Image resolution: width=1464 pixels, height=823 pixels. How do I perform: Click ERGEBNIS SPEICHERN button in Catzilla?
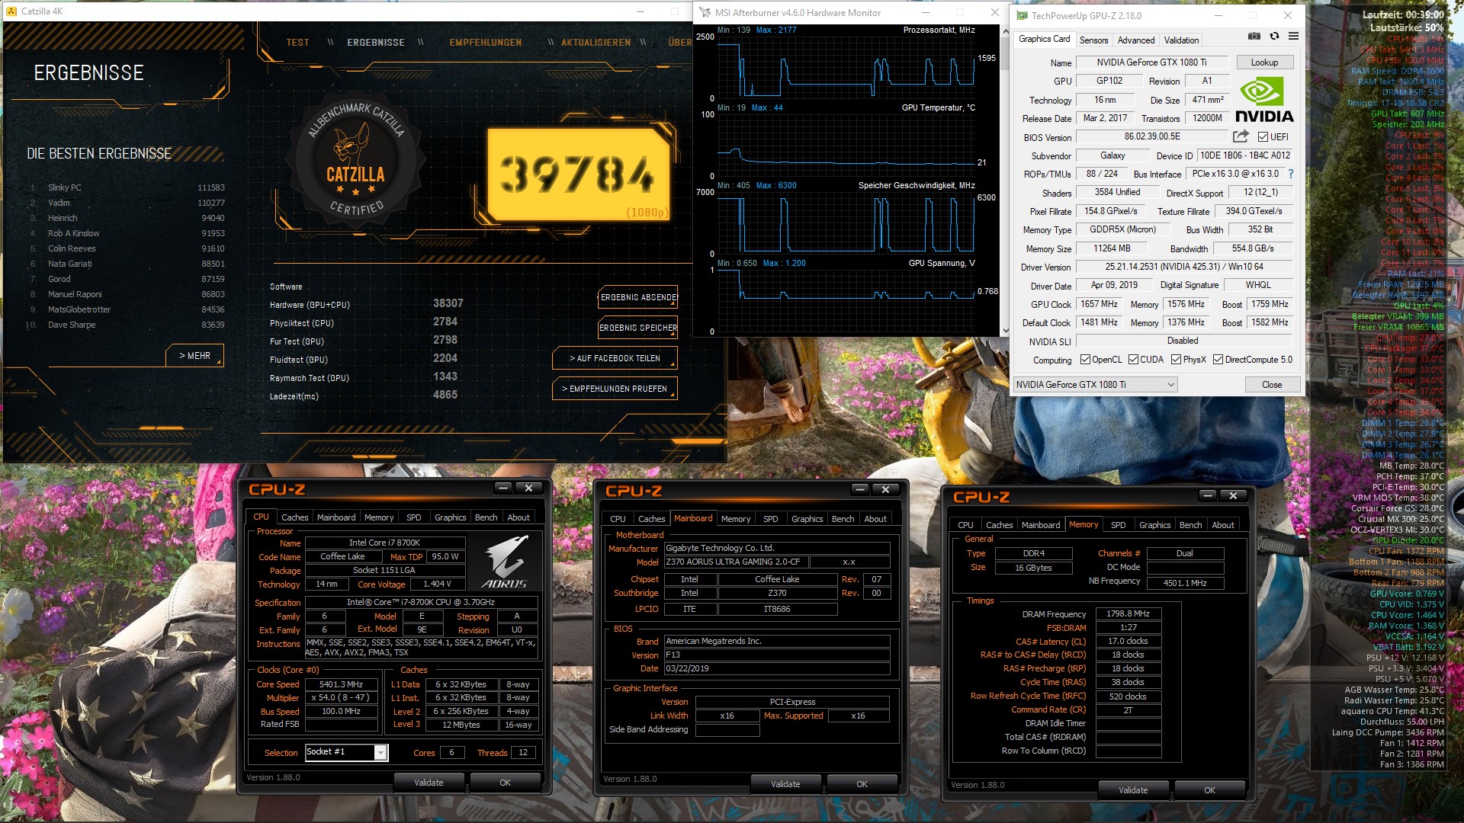point(638,328)
